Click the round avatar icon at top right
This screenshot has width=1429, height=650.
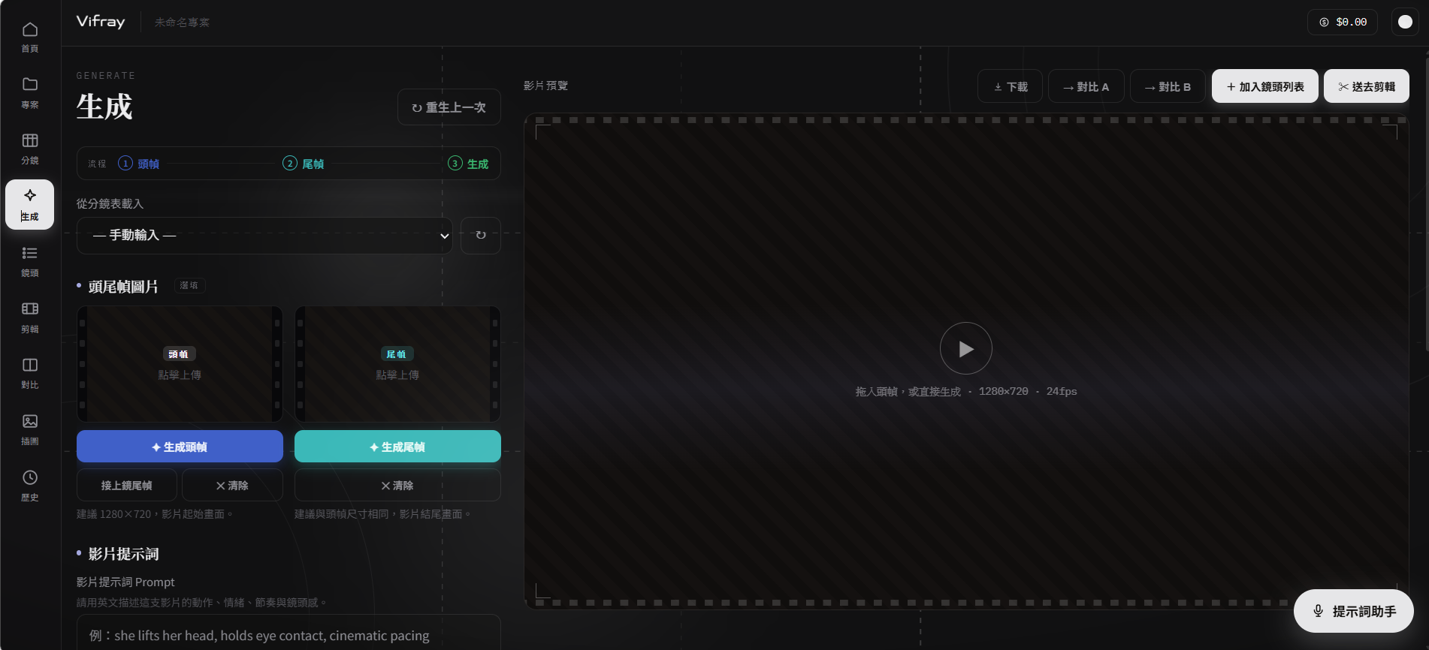(1405, 22)
